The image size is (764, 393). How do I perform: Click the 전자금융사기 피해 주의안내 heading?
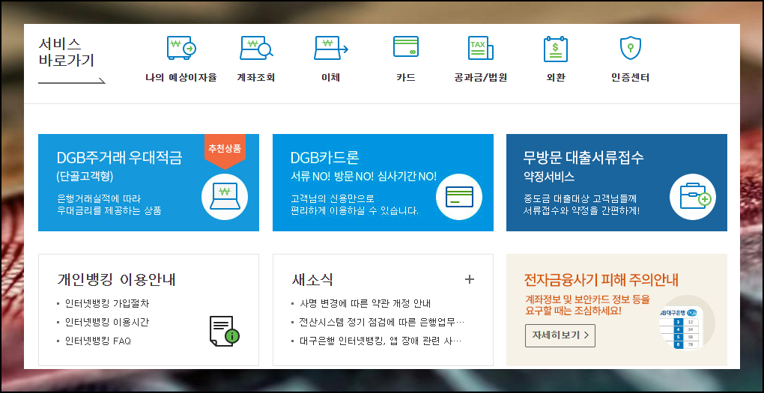(x=601, y=280)
